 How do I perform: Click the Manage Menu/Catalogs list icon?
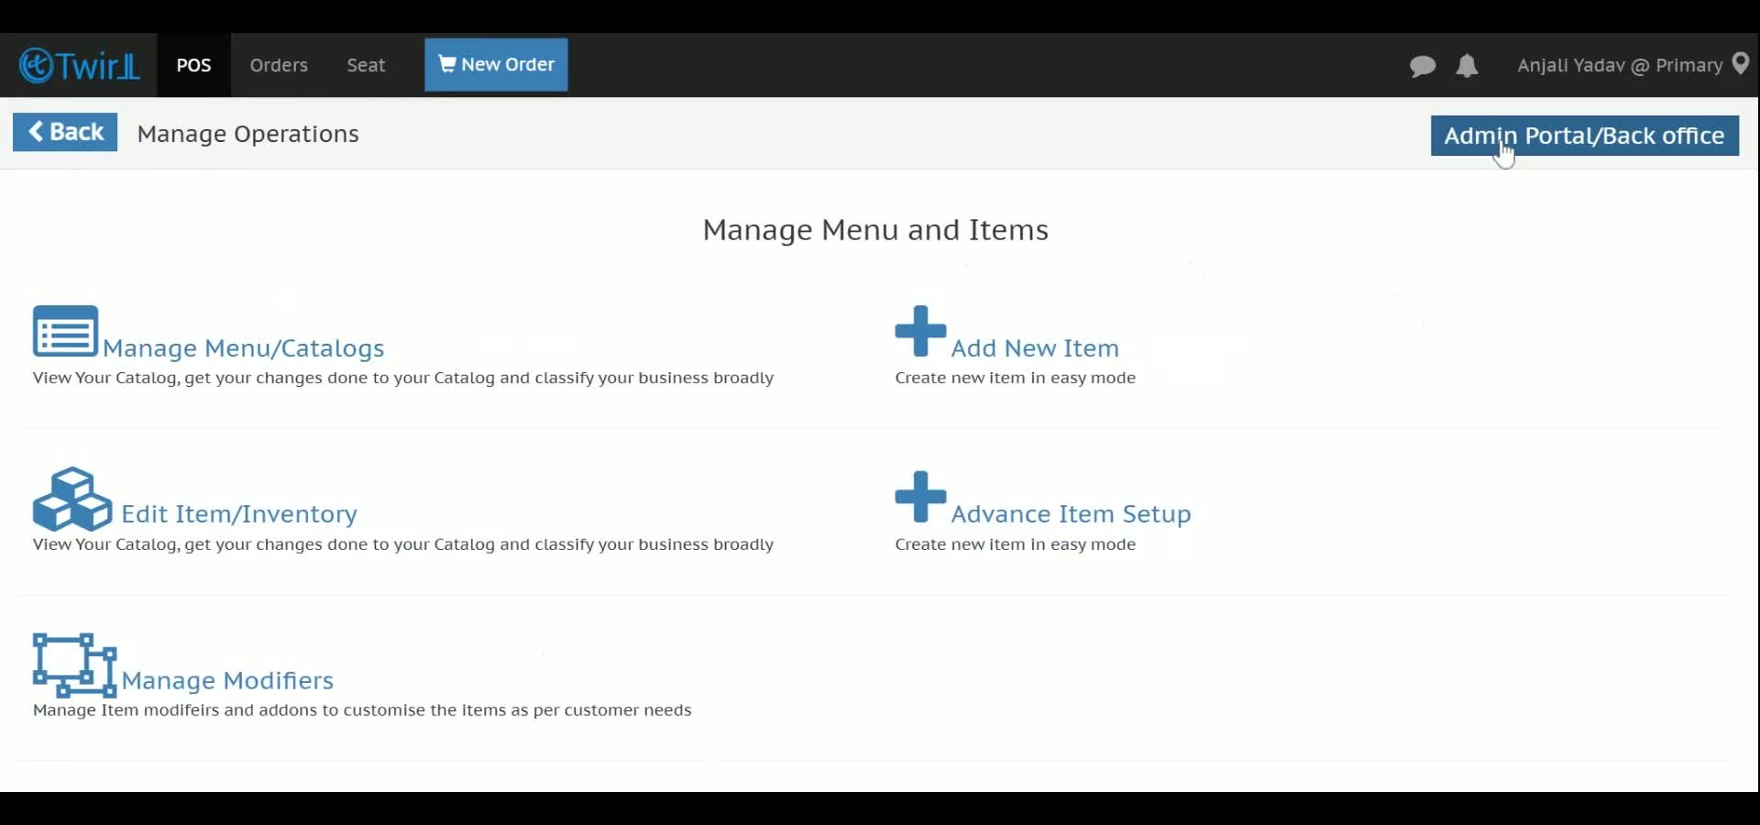pos(65,331)
